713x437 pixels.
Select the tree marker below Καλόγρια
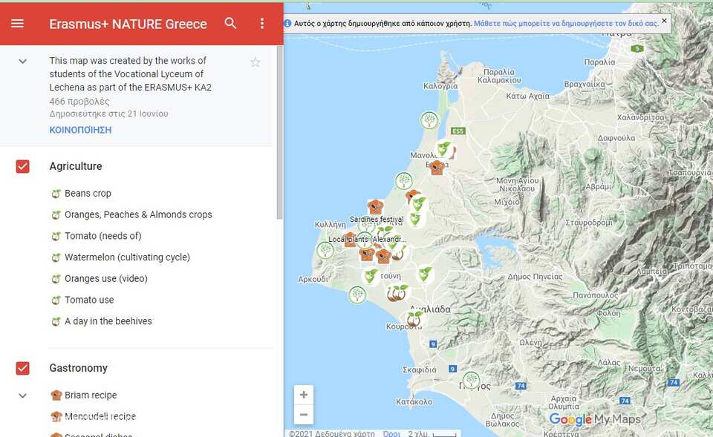(429, 120)
